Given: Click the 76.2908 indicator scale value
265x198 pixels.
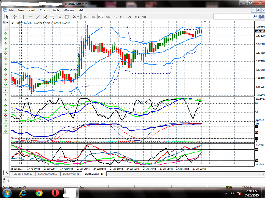Looking at the screenshot, I should [x=260, y=145].
